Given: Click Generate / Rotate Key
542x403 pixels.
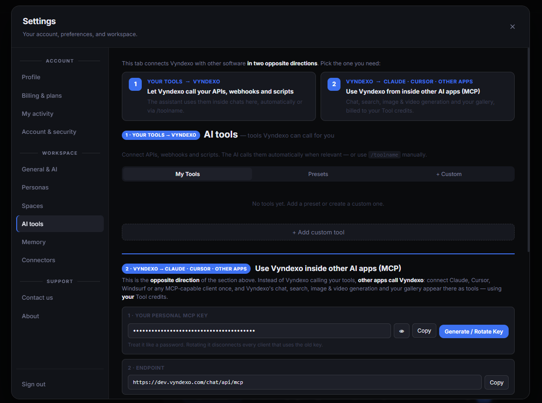Looking at the screenshot, I should (473, 332).
